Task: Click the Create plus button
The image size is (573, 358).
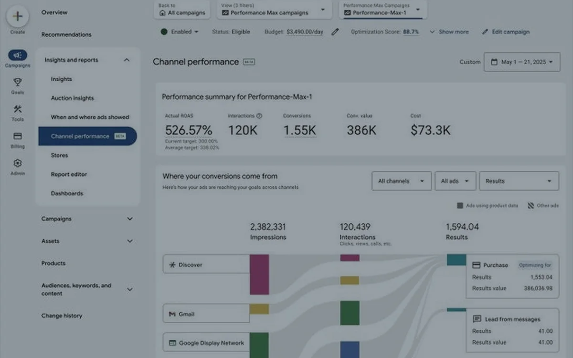Action: (x=18, y=16)
